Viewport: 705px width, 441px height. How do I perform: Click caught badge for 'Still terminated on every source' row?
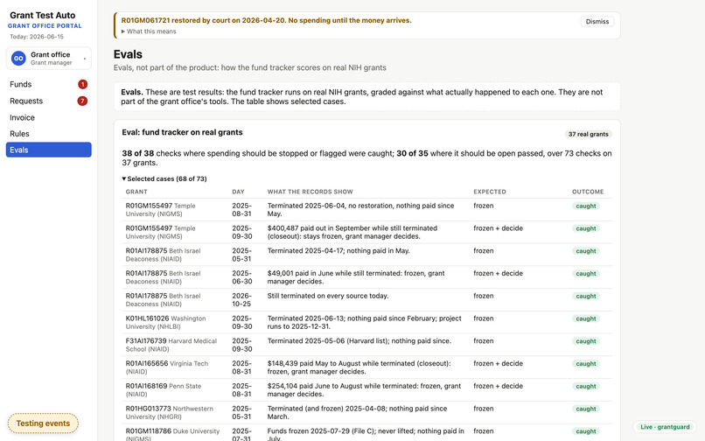[586, 296]
